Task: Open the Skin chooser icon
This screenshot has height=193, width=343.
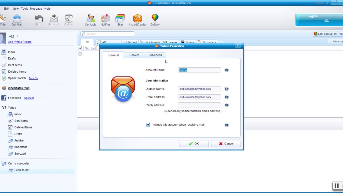Action: (x=120, y=20)
